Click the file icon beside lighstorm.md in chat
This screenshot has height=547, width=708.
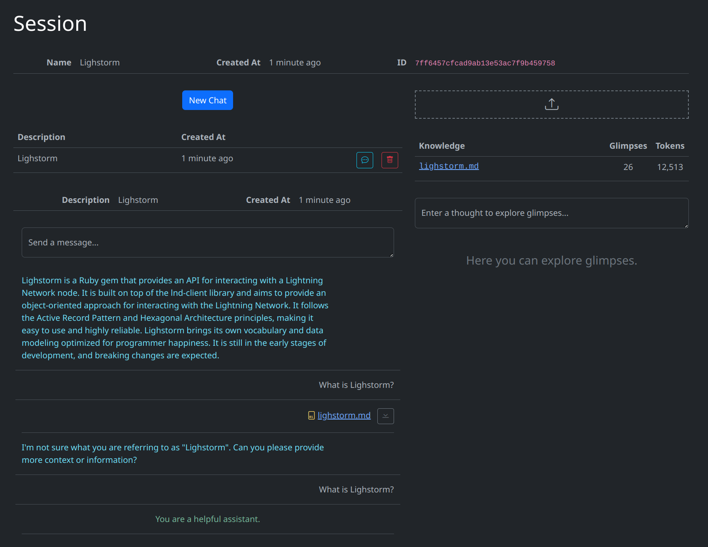point(311,415)
